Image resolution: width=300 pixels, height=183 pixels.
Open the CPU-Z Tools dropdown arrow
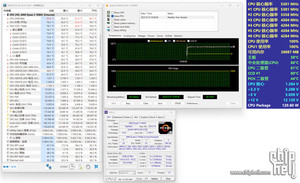146,179
